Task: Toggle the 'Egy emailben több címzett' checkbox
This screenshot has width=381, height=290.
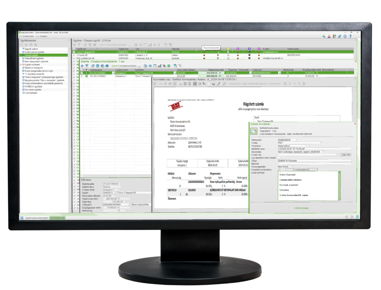Action: click(x=279, y=158)
